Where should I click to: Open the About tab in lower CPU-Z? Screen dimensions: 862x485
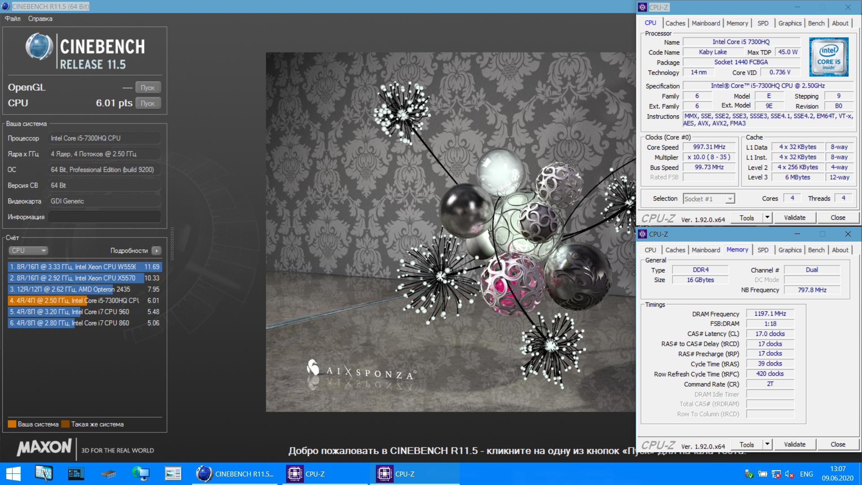tap(840, 250)
